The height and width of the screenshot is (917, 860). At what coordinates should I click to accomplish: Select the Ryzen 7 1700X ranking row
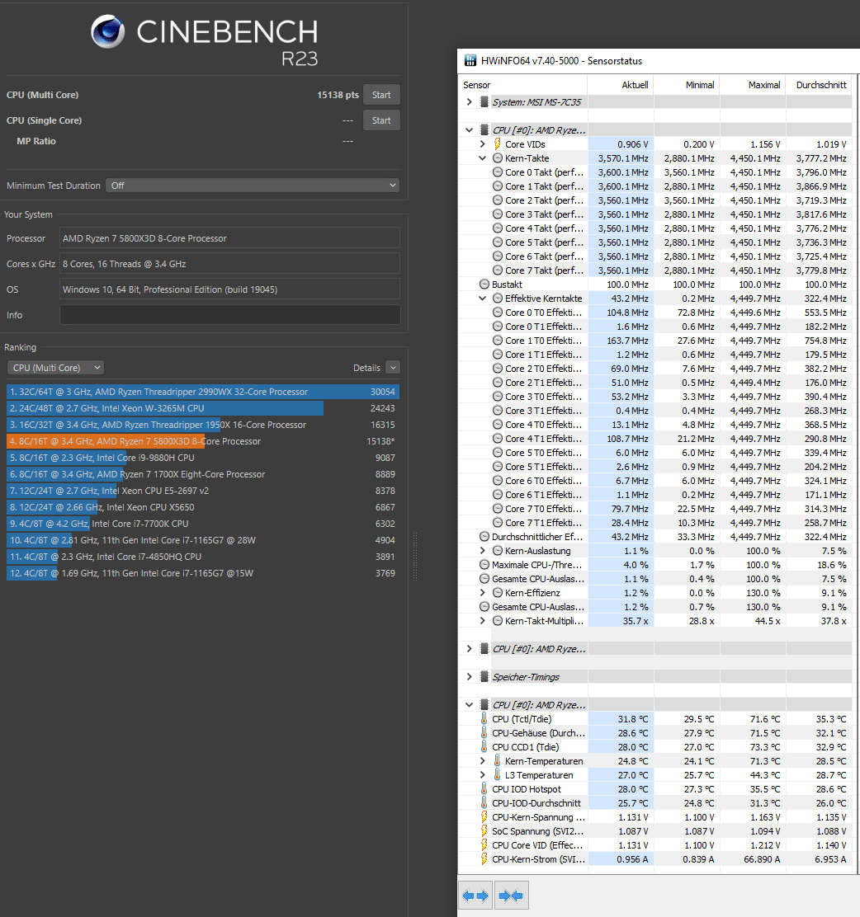click(203, 474)
